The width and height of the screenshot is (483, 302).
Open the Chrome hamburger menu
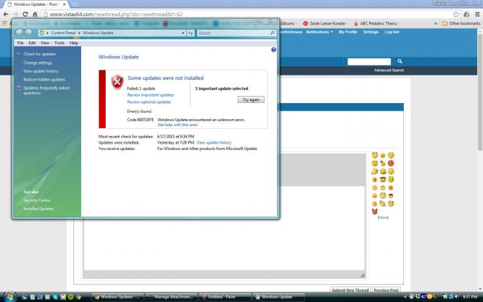coord(477,14)
